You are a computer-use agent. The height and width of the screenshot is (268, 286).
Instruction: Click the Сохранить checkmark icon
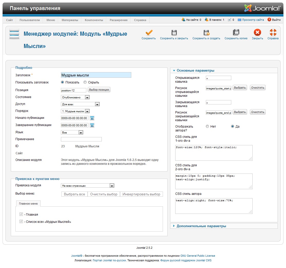[149, 33]
